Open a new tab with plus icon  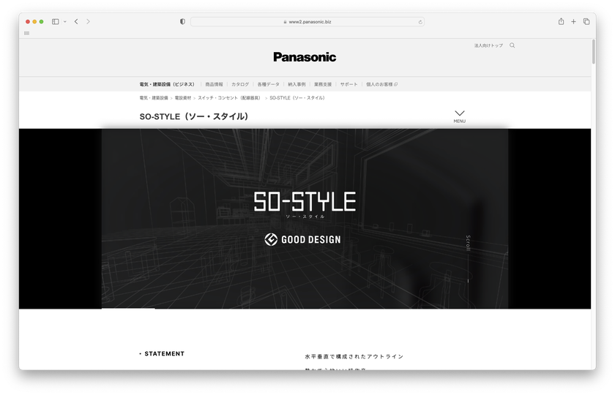coord(573,21)
